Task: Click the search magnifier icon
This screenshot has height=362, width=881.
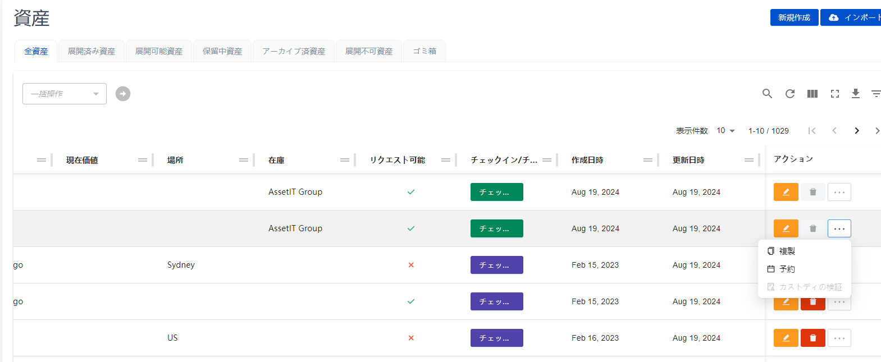Action: [x=767, y=94]
